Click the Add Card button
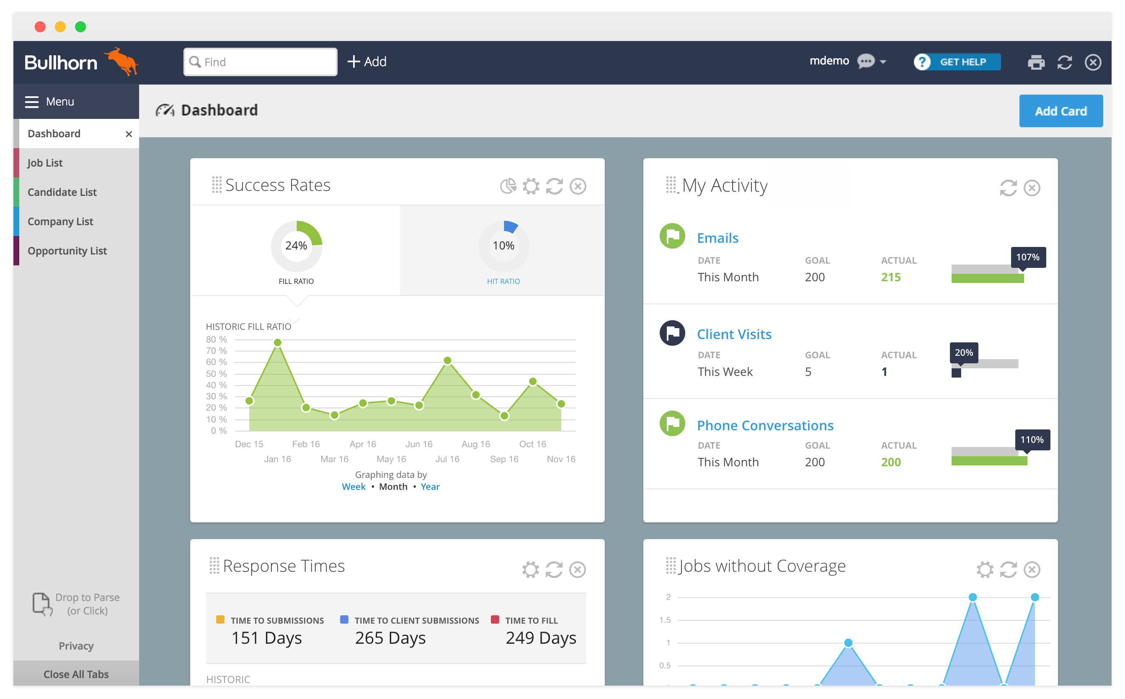Screen dimensions: 1125x699 (1060, 111)
